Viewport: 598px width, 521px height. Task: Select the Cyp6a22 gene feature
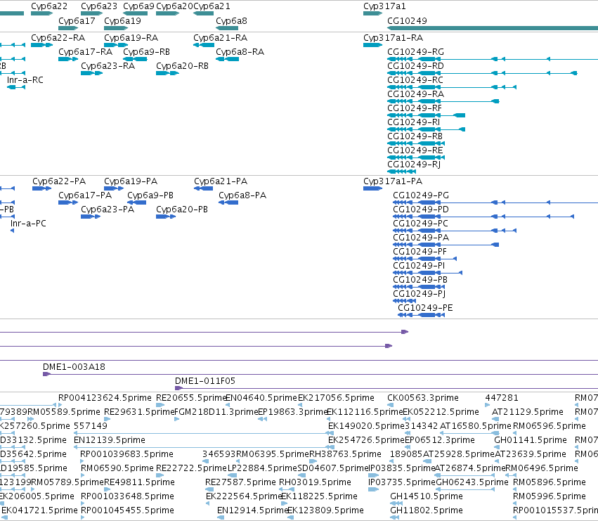point(41,13)
